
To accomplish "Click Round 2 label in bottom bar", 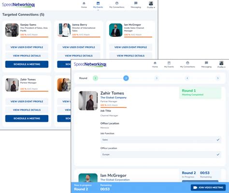I will pos(81,189).
